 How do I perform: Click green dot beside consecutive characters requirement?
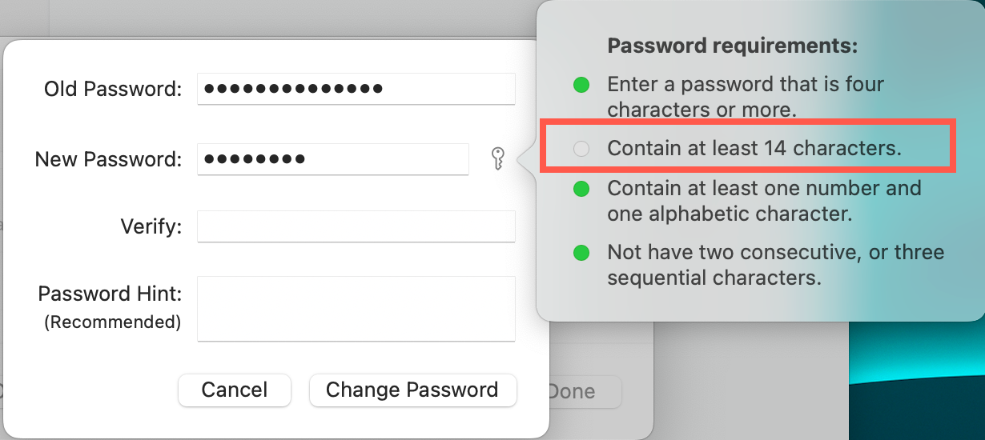[x=582, y=254]
